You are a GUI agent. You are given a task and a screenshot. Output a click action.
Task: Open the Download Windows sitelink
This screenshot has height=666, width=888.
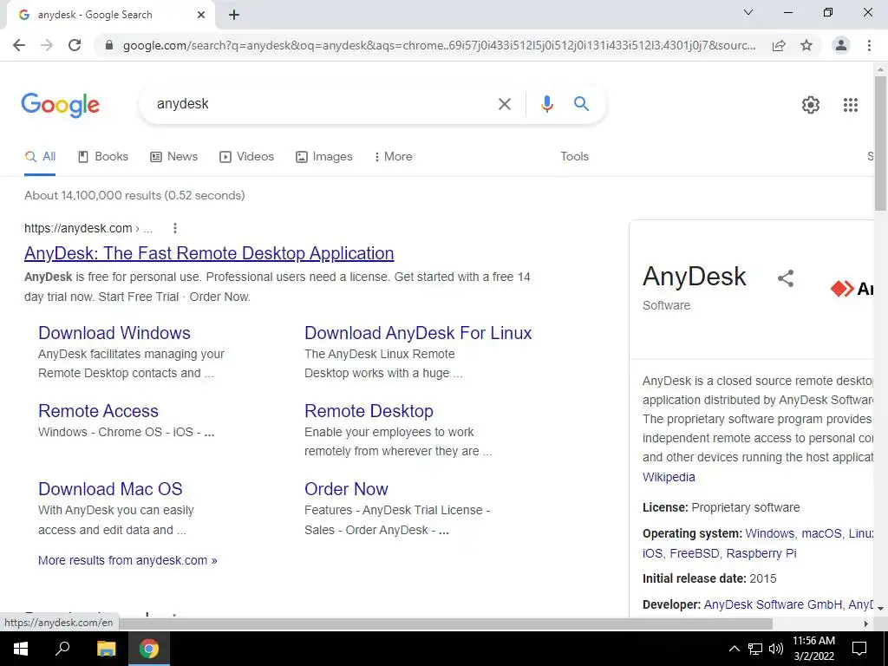(114, 333)
